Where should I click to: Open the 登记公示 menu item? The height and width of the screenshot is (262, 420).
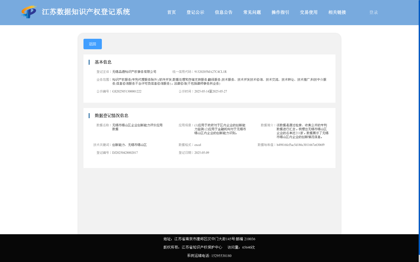[195, 12]
